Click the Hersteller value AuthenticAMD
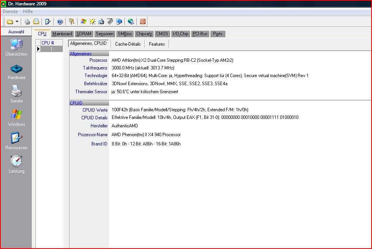Viewport: 372px width, 249px height. click(x=125, y=126)
